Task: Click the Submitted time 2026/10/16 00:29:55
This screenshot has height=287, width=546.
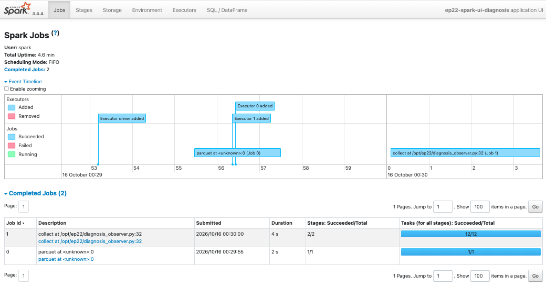Action: click(x=220, y=252)
